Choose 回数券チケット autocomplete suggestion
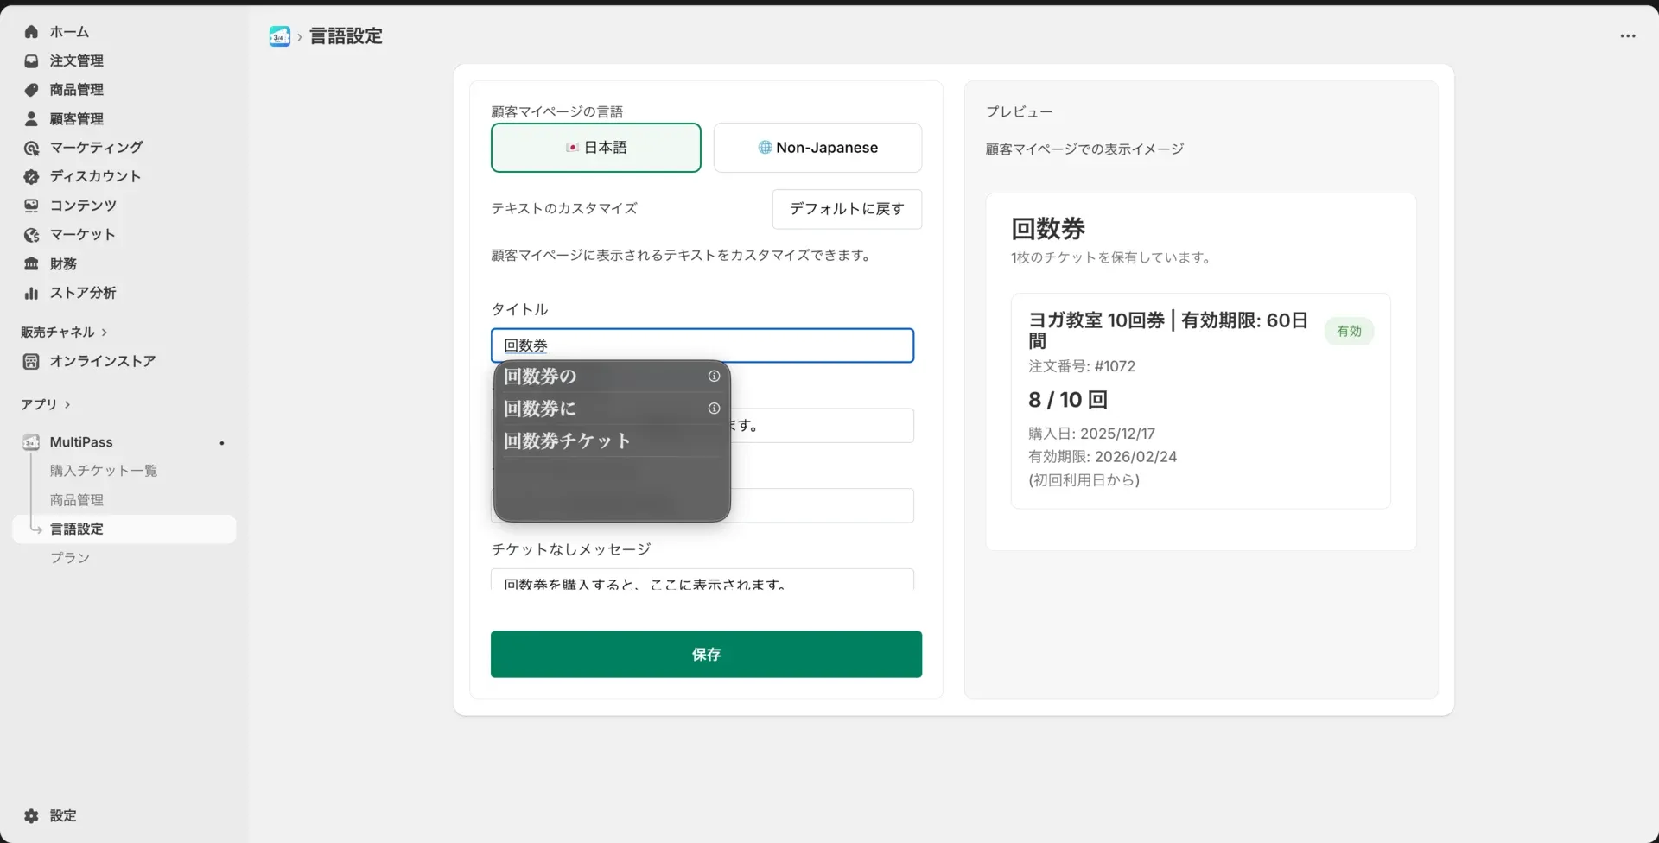This screenshot has height=843, width=1659. 611,441
